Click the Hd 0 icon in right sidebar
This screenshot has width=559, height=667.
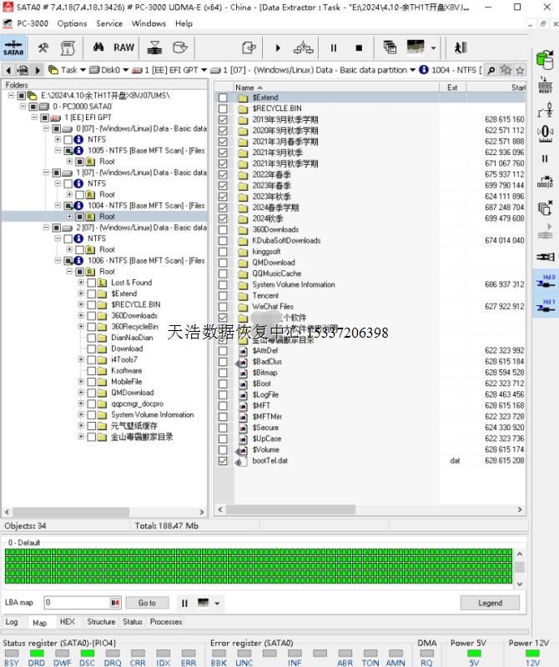[x=546, y=281]
